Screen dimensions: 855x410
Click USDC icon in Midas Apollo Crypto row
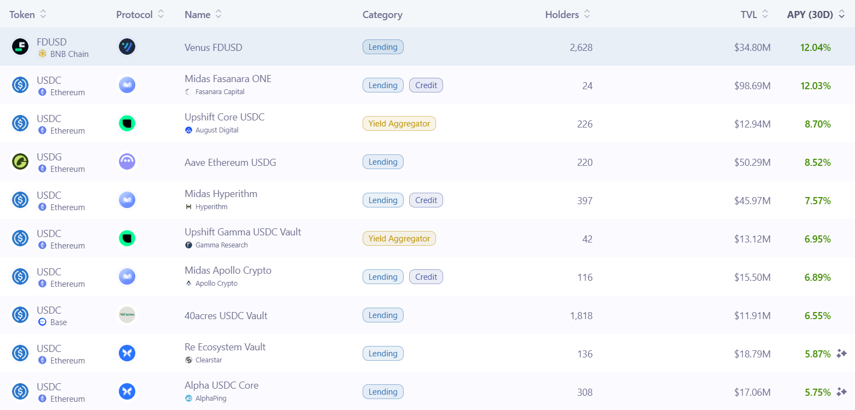20,276
